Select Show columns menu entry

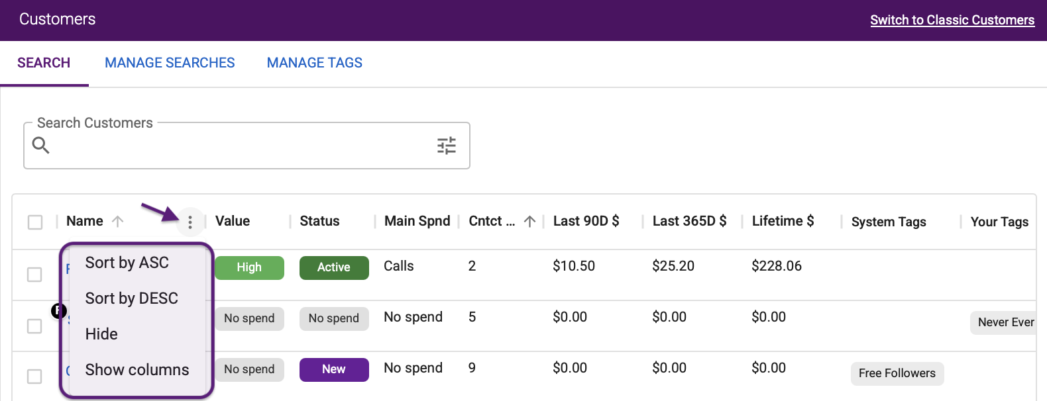coord(137,370)
